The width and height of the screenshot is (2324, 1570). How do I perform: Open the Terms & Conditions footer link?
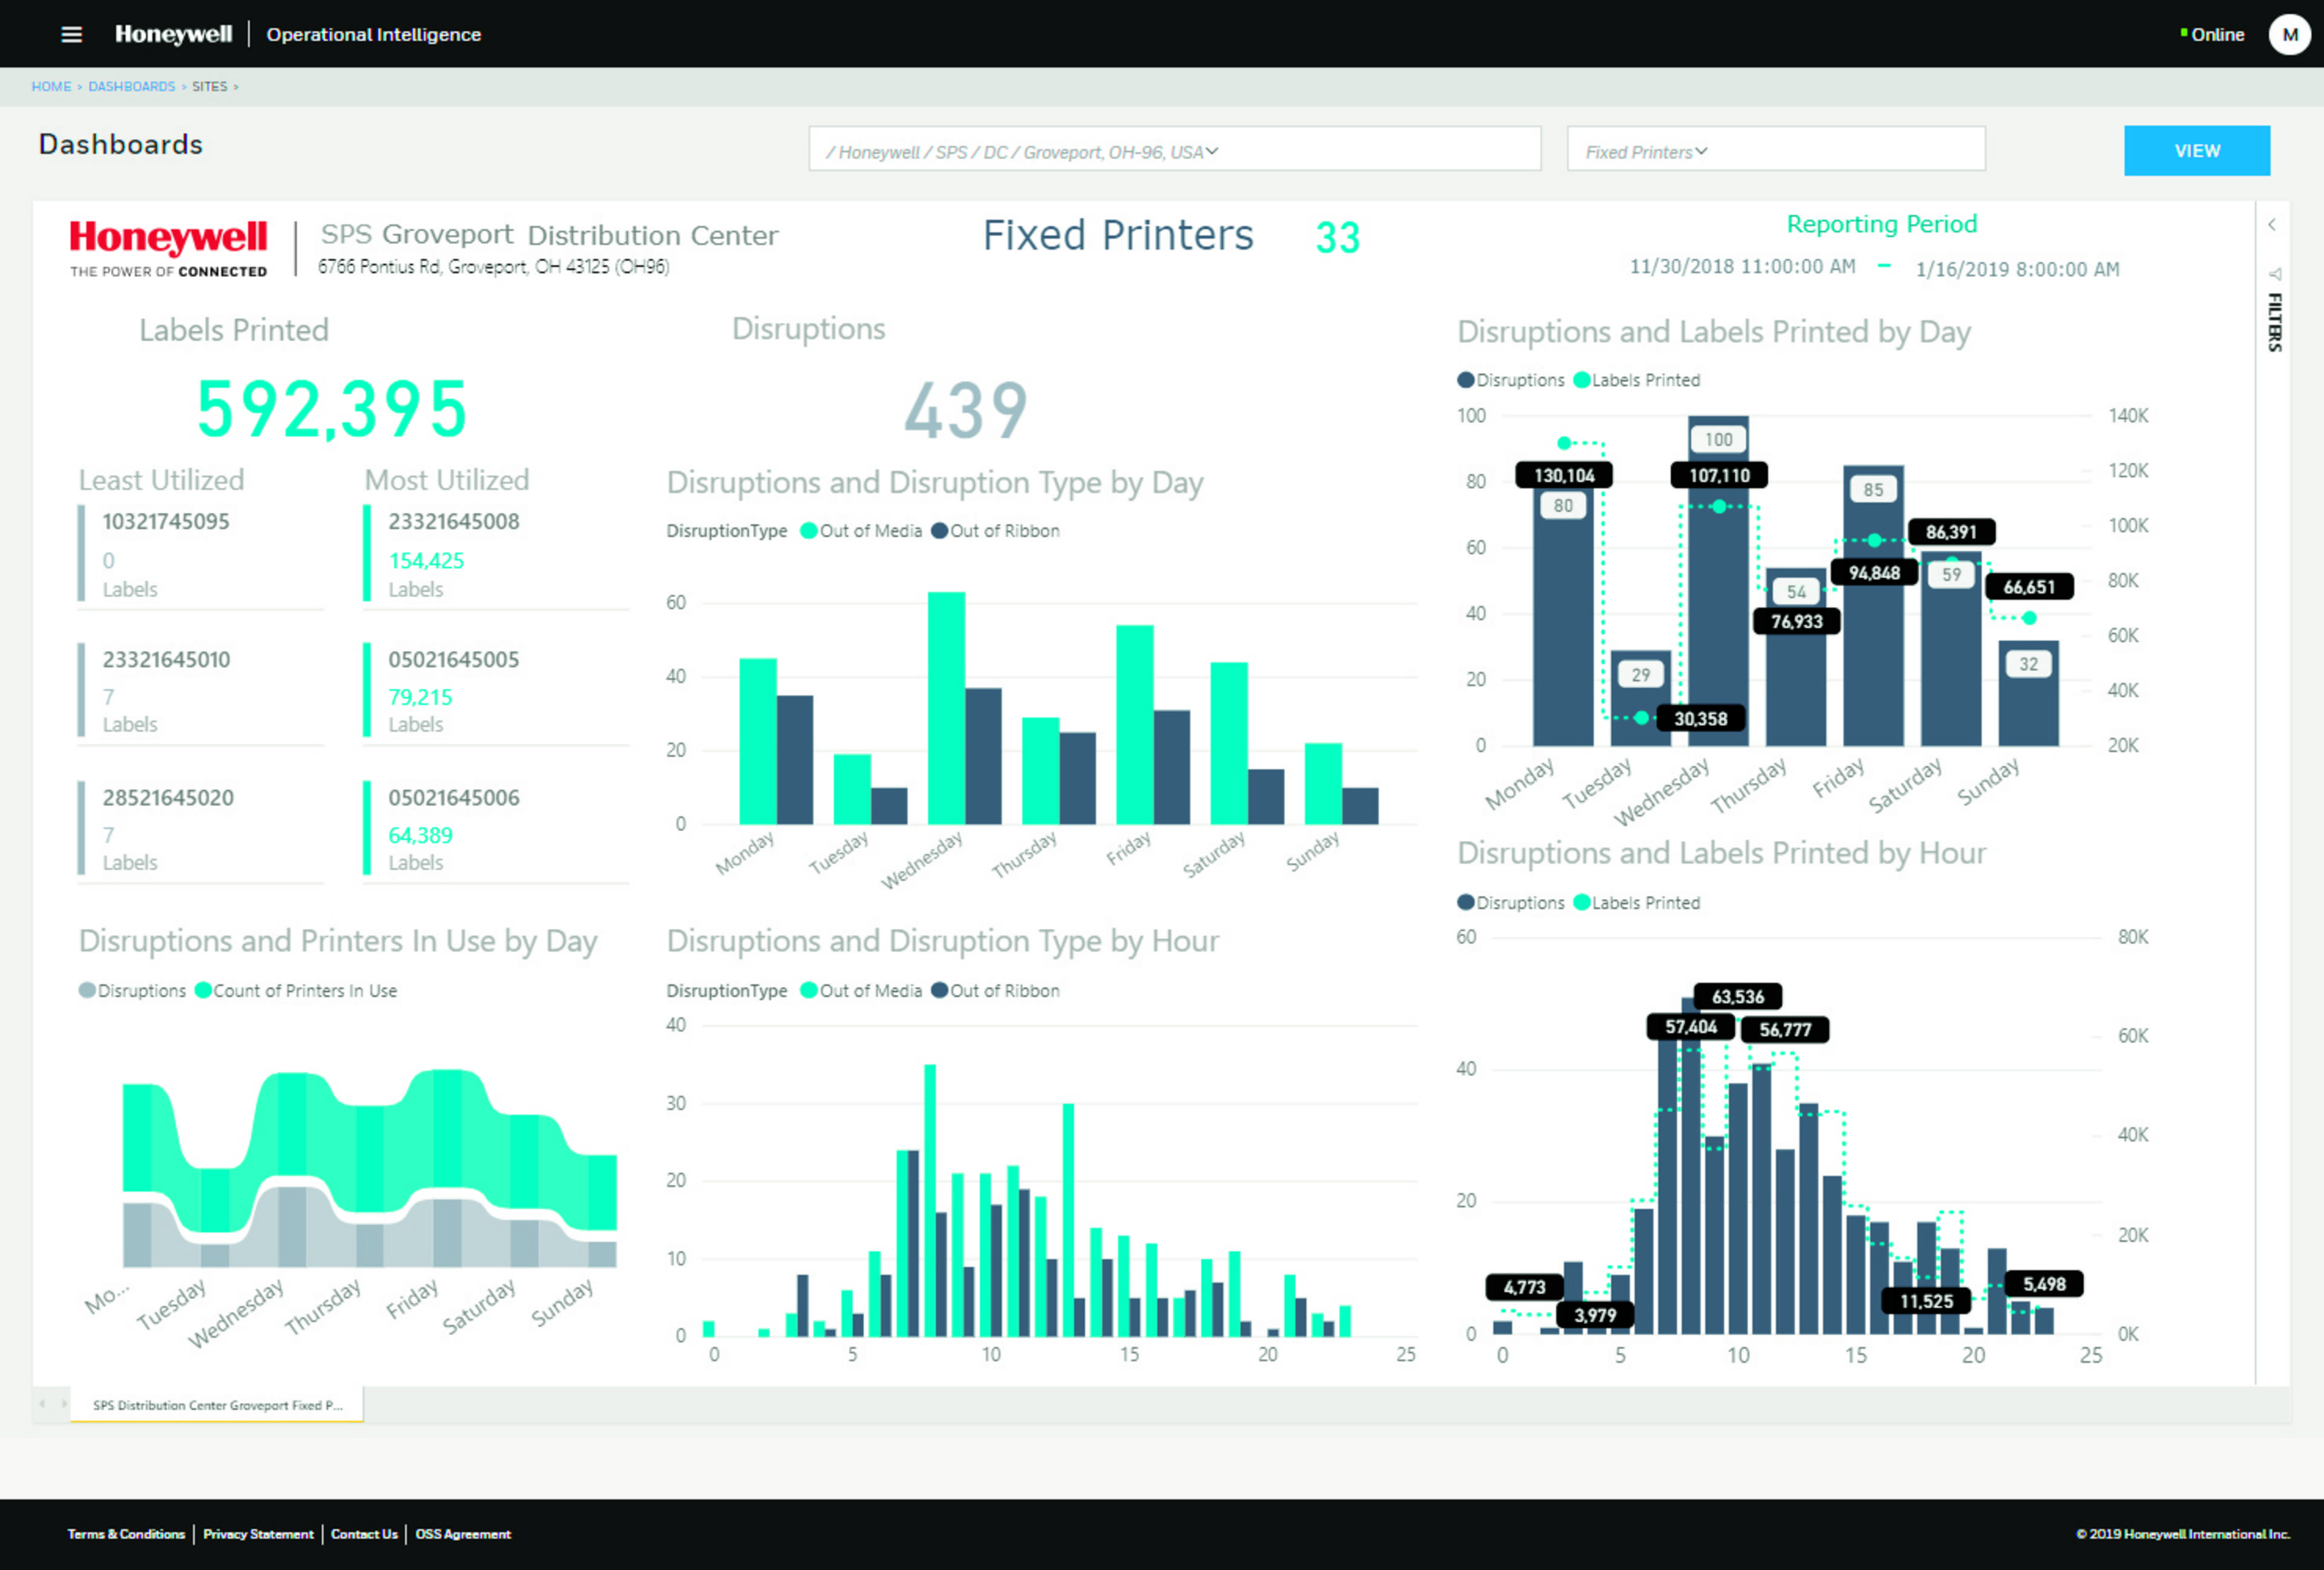tap(126, 1534)
